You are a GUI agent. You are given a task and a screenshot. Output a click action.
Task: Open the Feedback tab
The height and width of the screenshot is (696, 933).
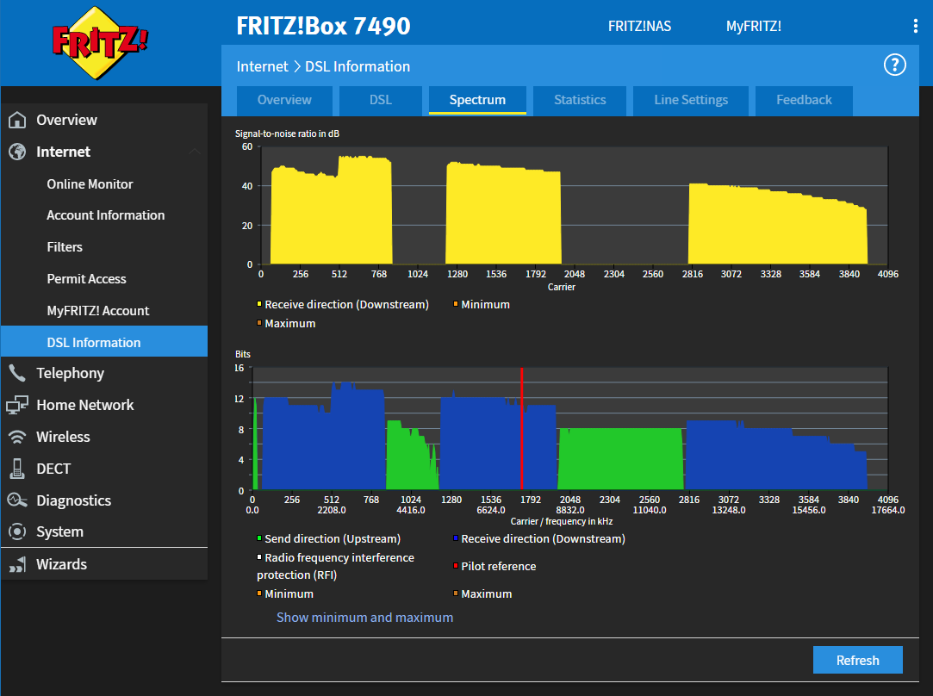tap(804, 100)
